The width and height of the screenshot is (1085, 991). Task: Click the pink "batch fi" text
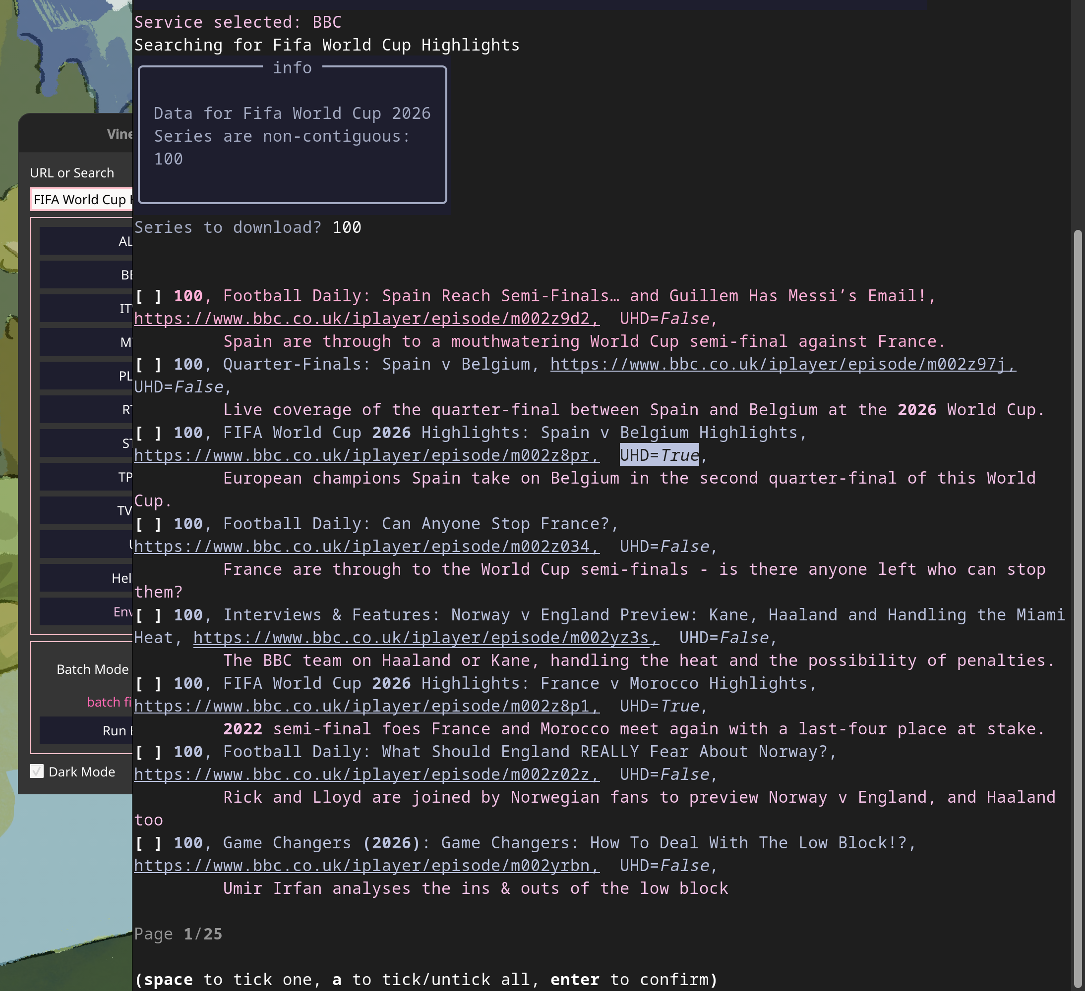pos(109,702)
